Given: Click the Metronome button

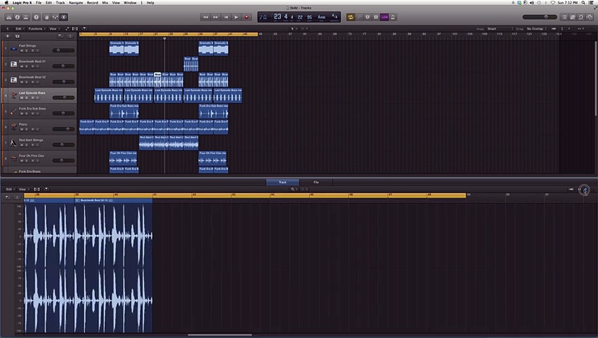Looking at the screenshot, I should pyautogui.click(x=393, y=17).
